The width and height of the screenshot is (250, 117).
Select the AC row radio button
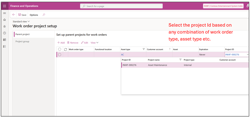(60, 55)
